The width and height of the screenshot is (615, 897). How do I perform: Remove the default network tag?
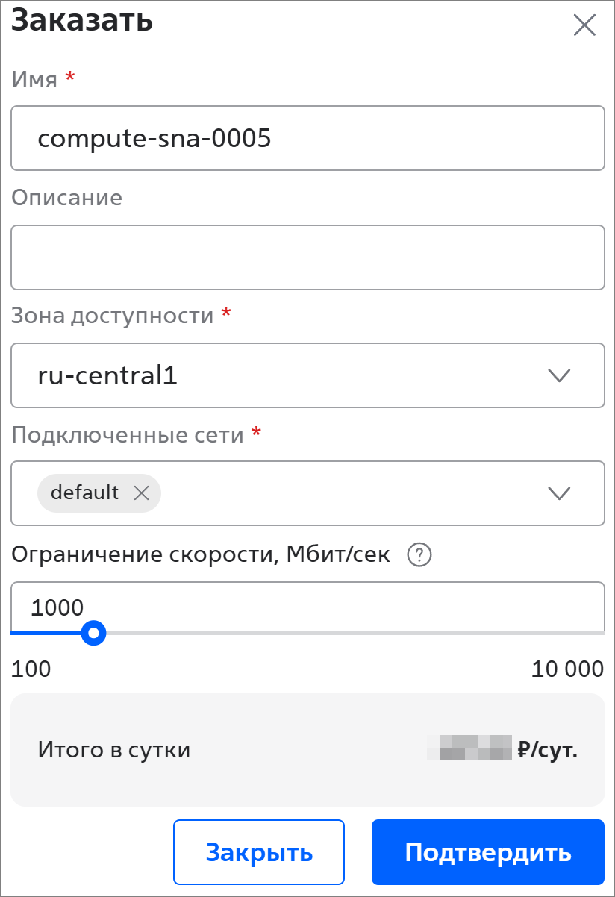click(x=141, y=493)
